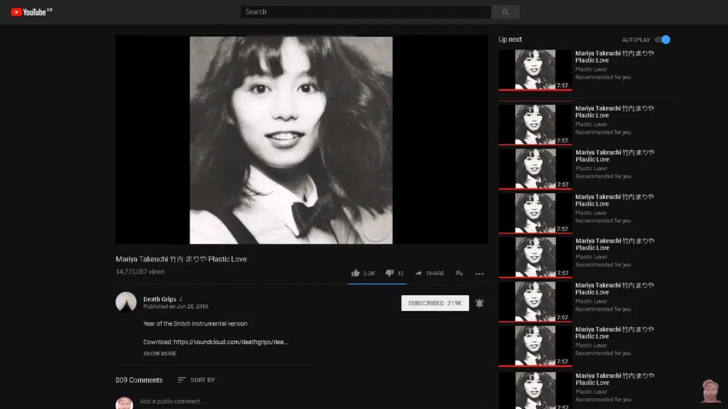Click the Death Grips channel avatar

(x=126, y=302)
